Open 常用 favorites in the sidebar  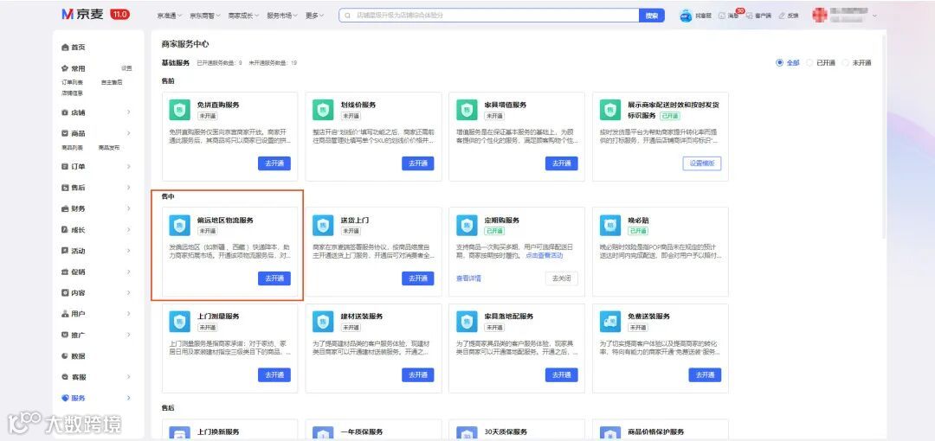point(74,68)
